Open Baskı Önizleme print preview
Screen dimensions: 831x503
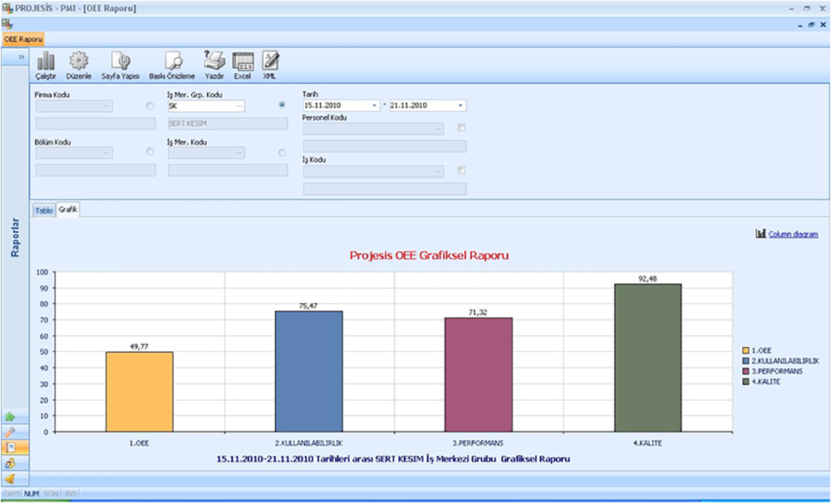tap(172, 64)
